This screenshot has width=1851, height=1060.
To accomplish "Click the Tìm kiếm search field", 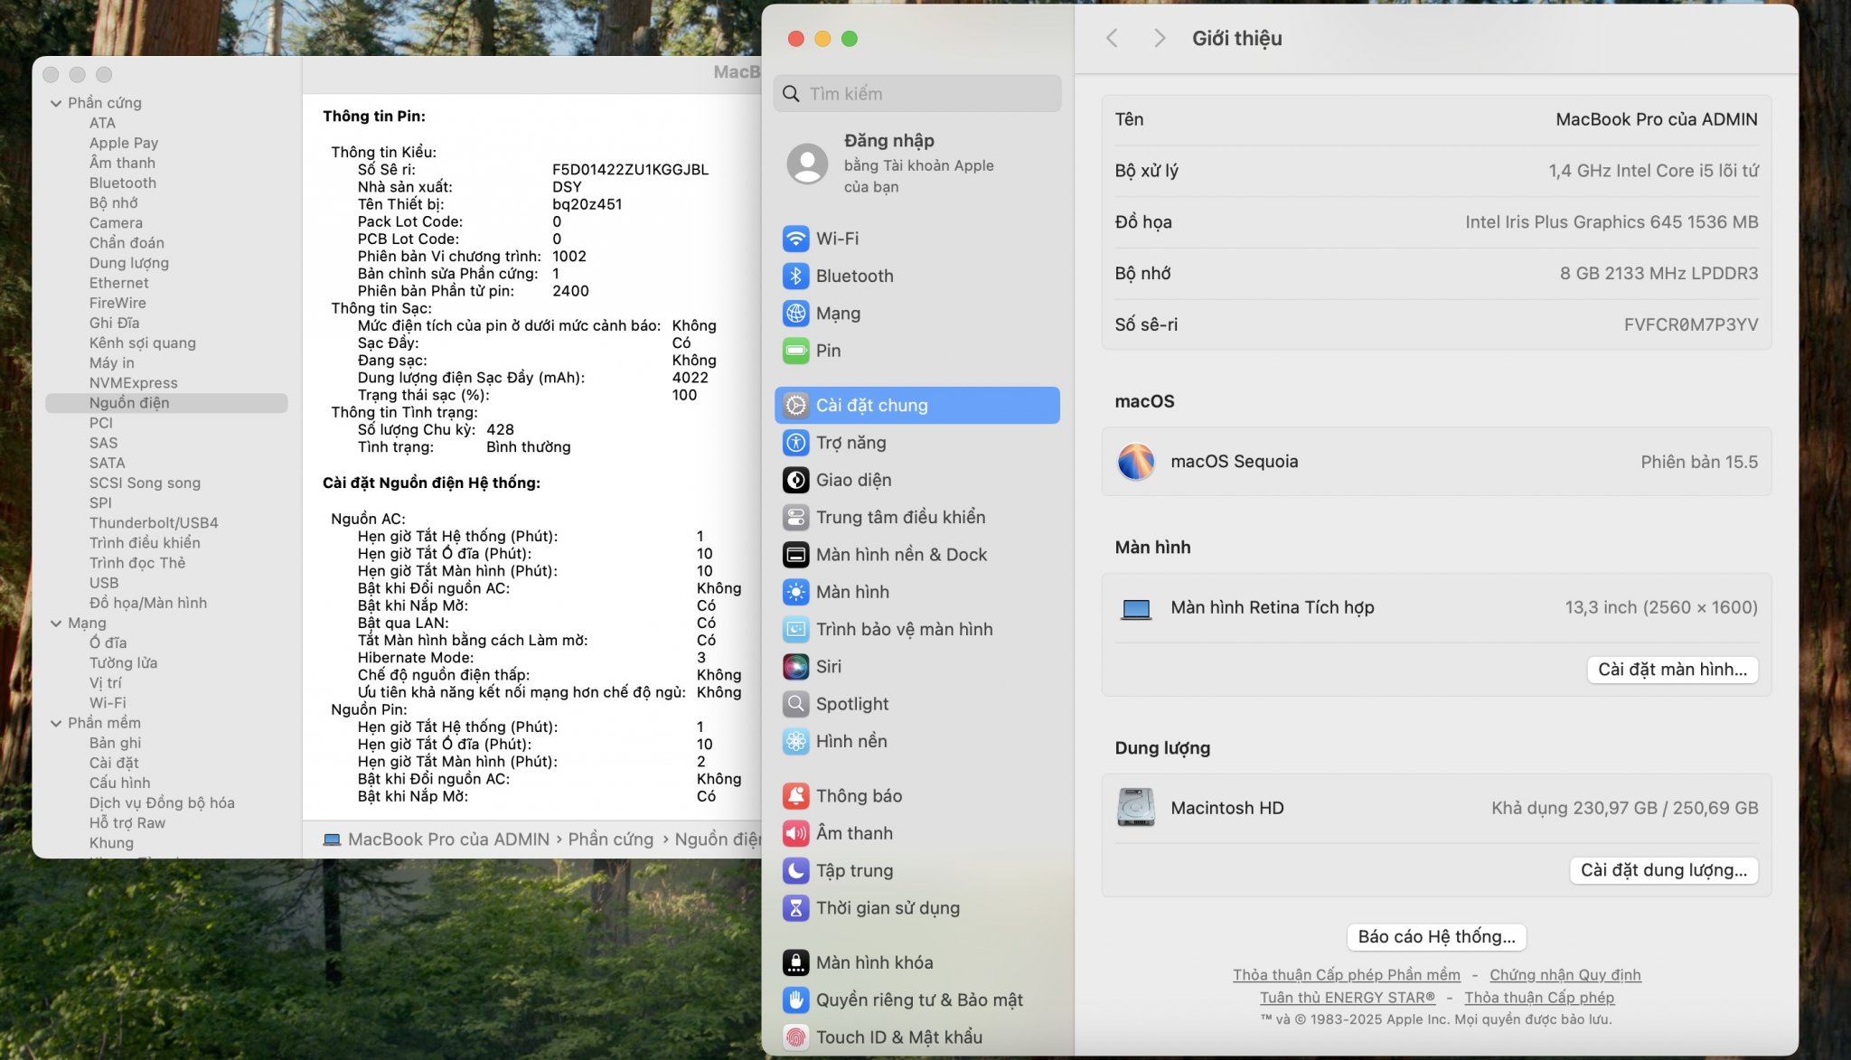I will click(917, 94).
